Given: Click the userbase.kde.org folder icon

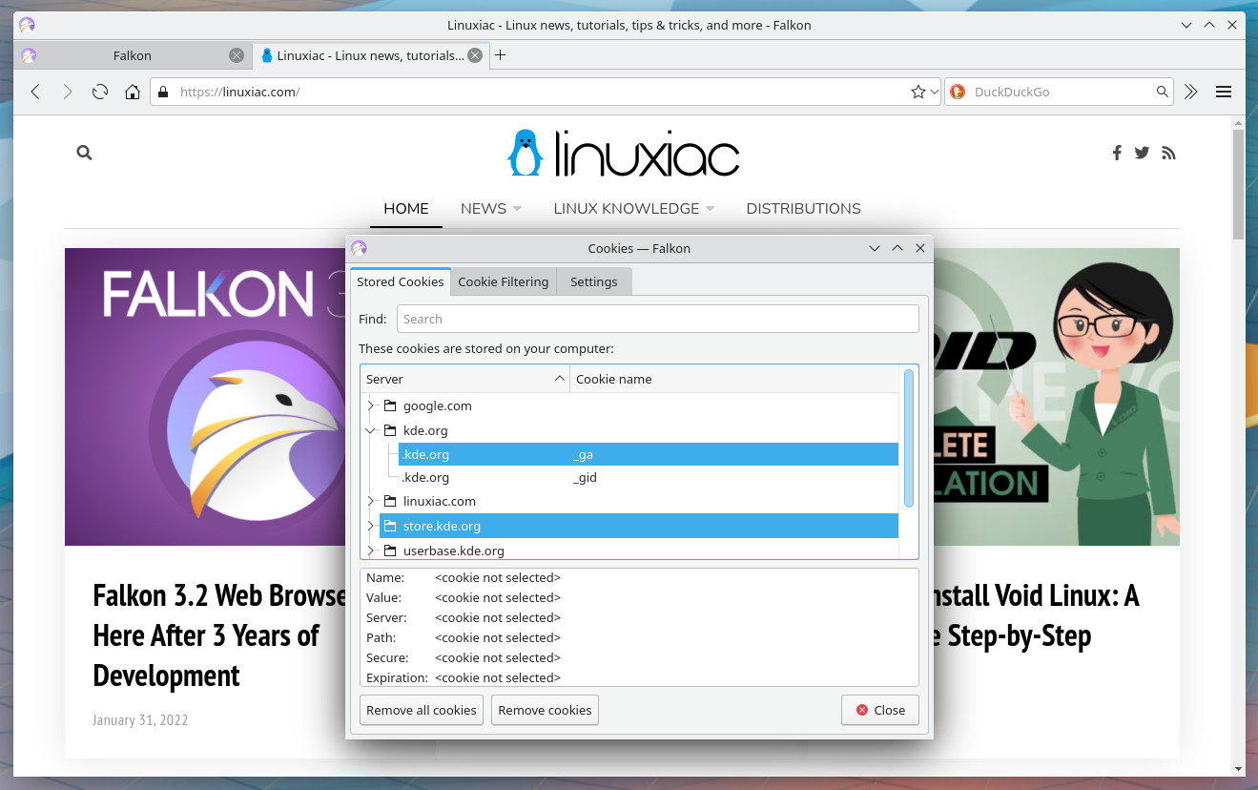Looking at the screenshot, I should pos(389,551).
